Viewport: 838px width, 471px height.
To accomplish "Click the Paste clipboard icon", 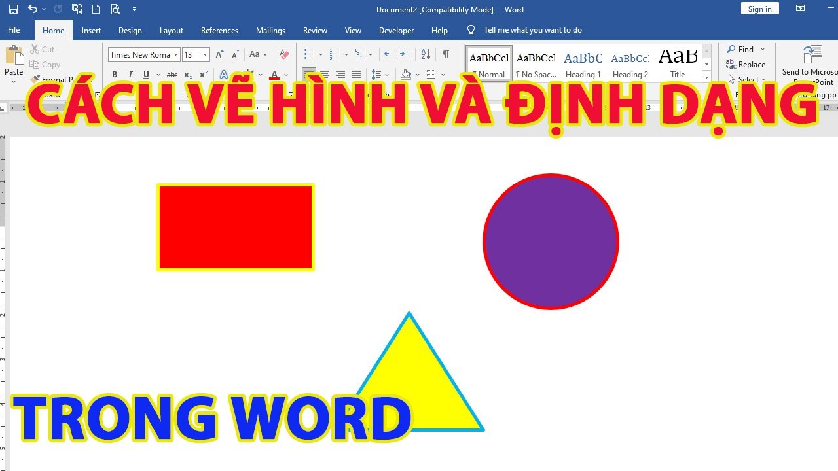I will (14, 56).
